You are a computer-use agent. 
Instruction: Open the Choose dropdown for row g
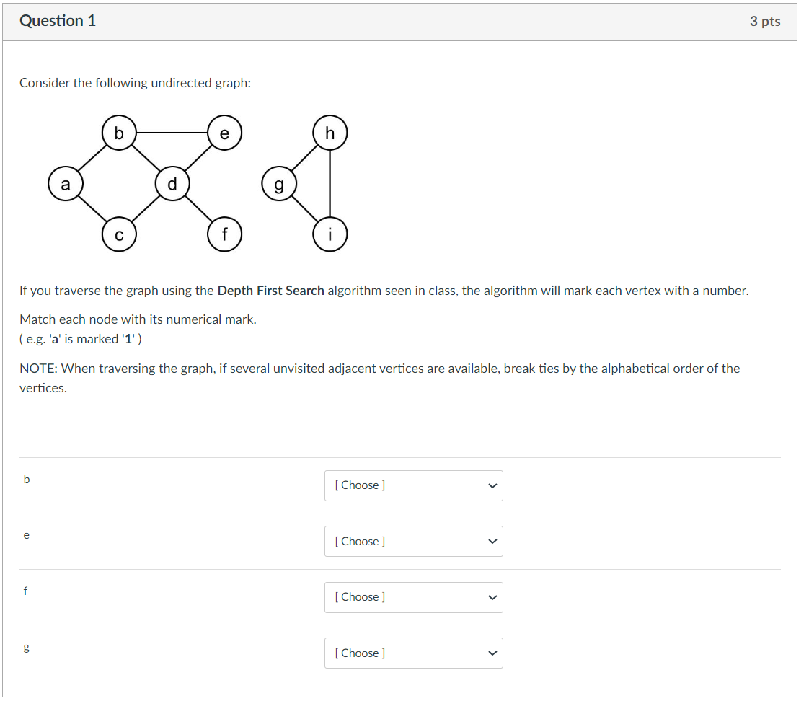[x=413, y=653]
